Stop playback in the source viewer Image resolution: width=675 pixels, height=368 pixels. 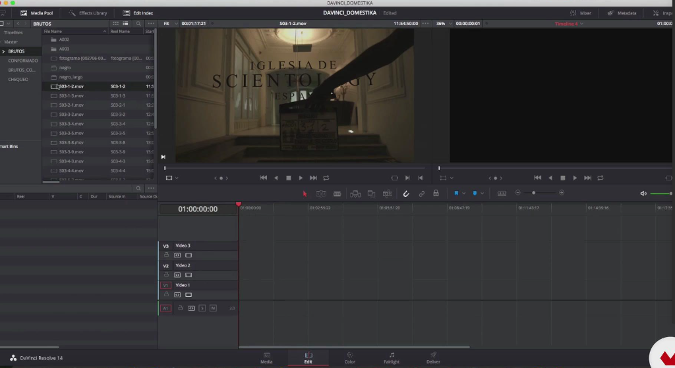(x=289, y=178)
